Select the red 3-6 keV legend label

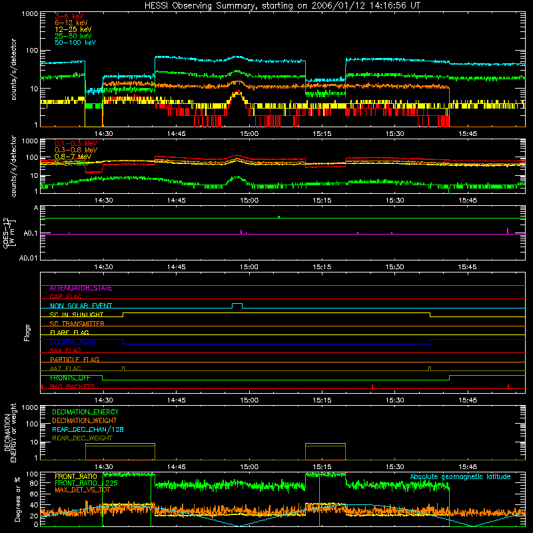point(69,16)
